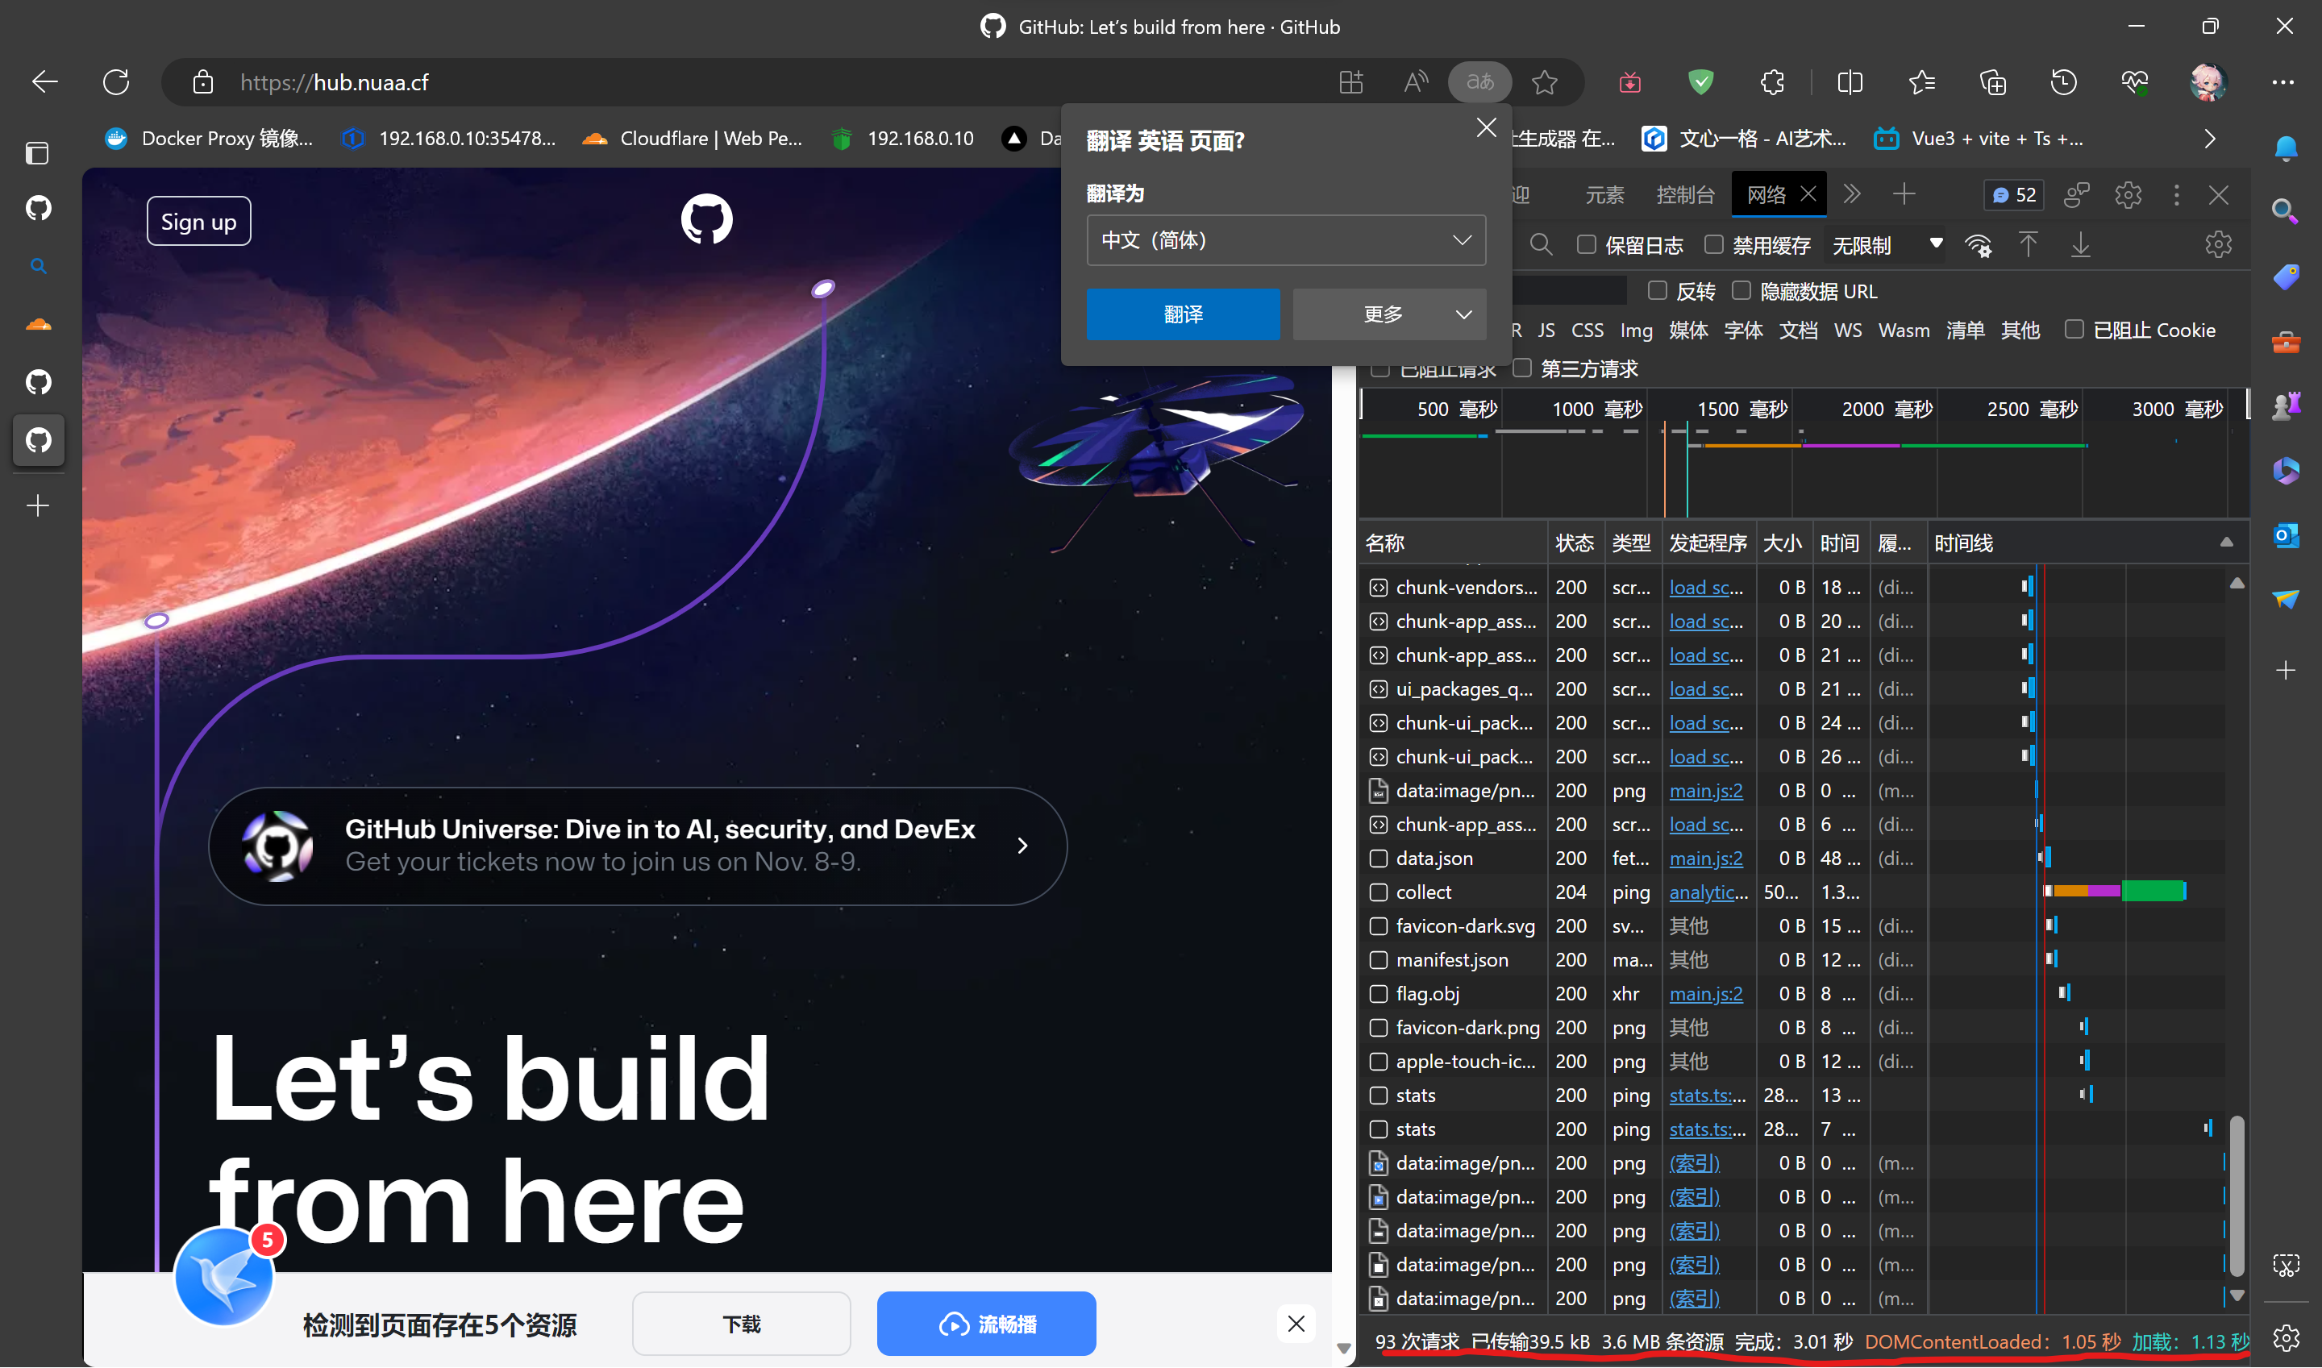This screenshot has height=1368, width=2322.
Task: Check the 隐藏数据 URL checkbox
Action: click(1742, 290)
